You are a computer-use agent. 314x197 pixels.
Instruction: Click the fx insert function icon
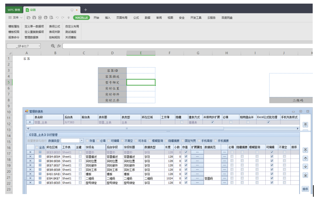click(x=59, y=46)
